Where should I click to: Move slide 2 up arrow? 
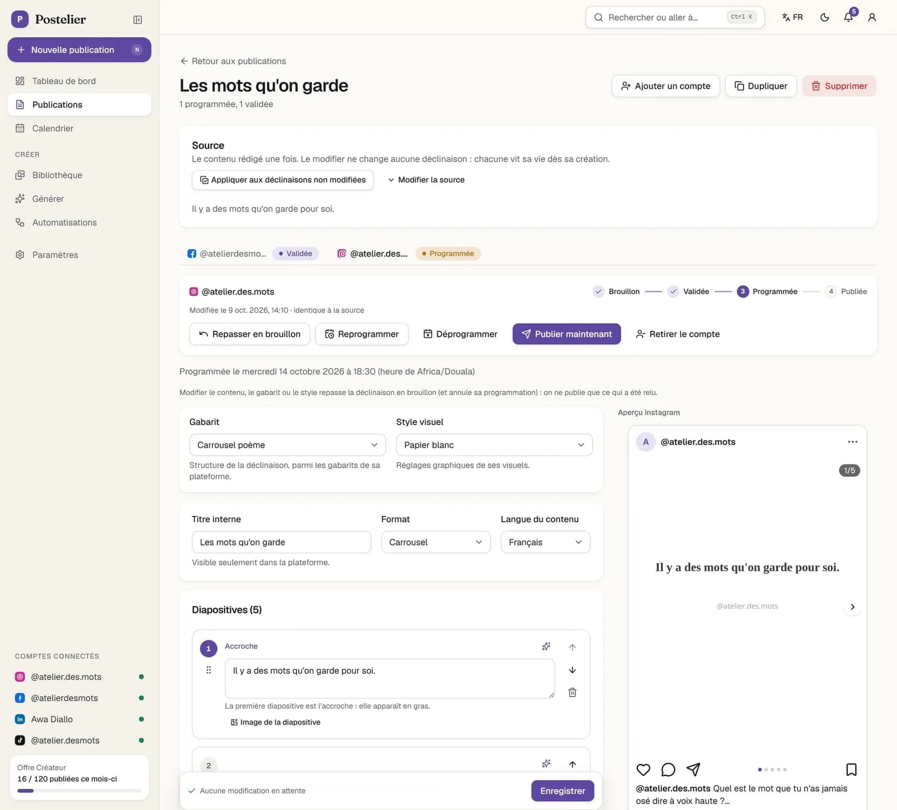point(572,764)
